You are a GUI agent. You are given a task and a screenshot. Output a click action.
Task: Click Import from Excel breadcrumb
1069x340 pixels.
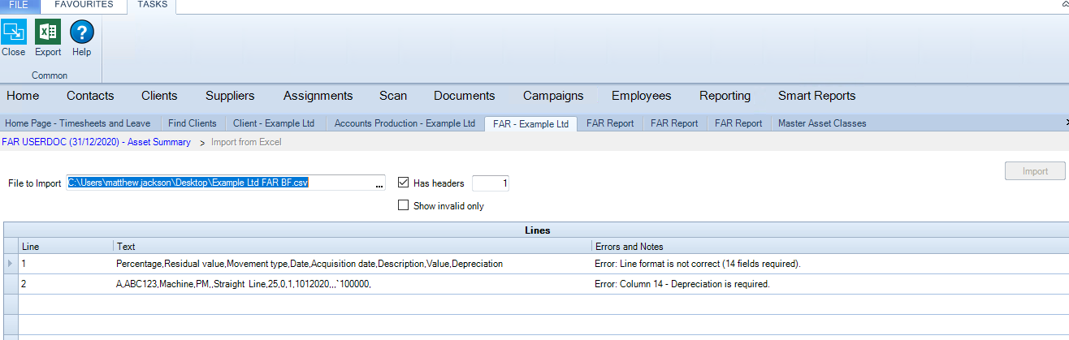point(246,142)
